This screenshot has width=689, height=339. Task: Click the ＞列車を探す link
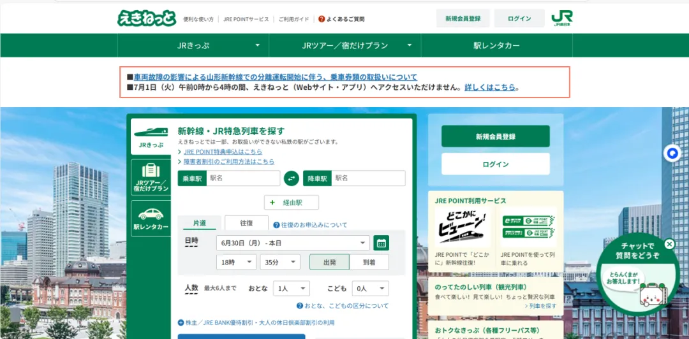540,306
